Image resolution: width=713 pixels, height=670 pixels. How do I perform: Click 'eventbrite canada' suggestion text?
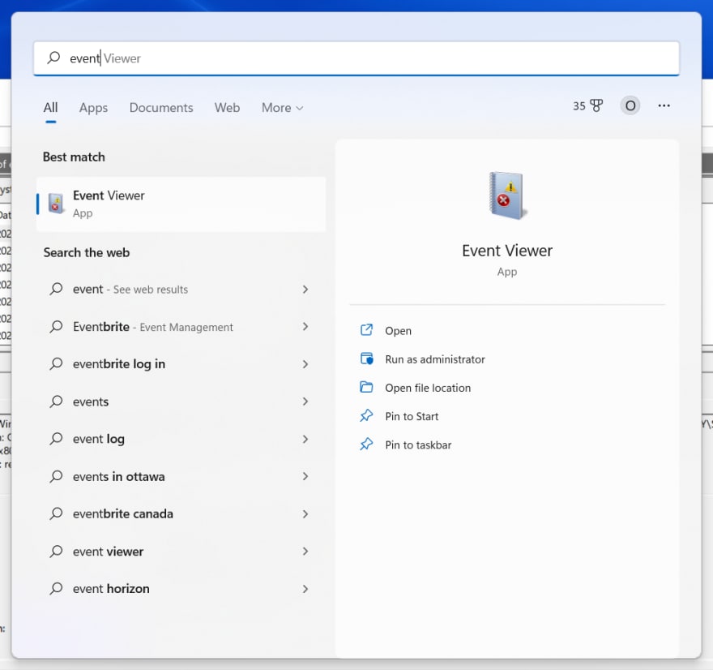coord(123,514)
